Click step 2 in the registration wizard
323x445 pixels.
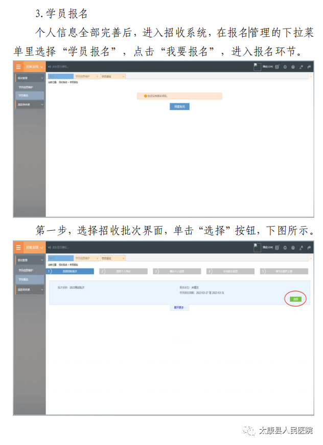click(123, 271)
